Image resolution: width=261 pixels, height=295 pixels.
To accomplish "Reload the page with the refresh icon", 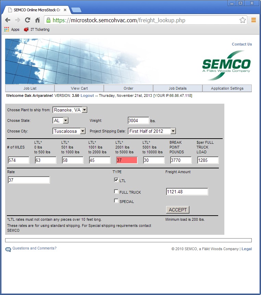I will pos(27,20).
